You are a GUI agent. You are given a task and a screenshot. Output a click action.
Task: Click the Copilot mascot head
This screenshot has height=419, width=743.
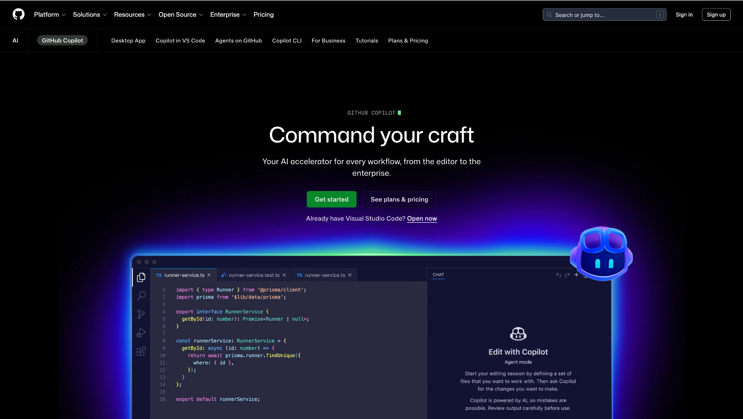(x=602, y=254)
